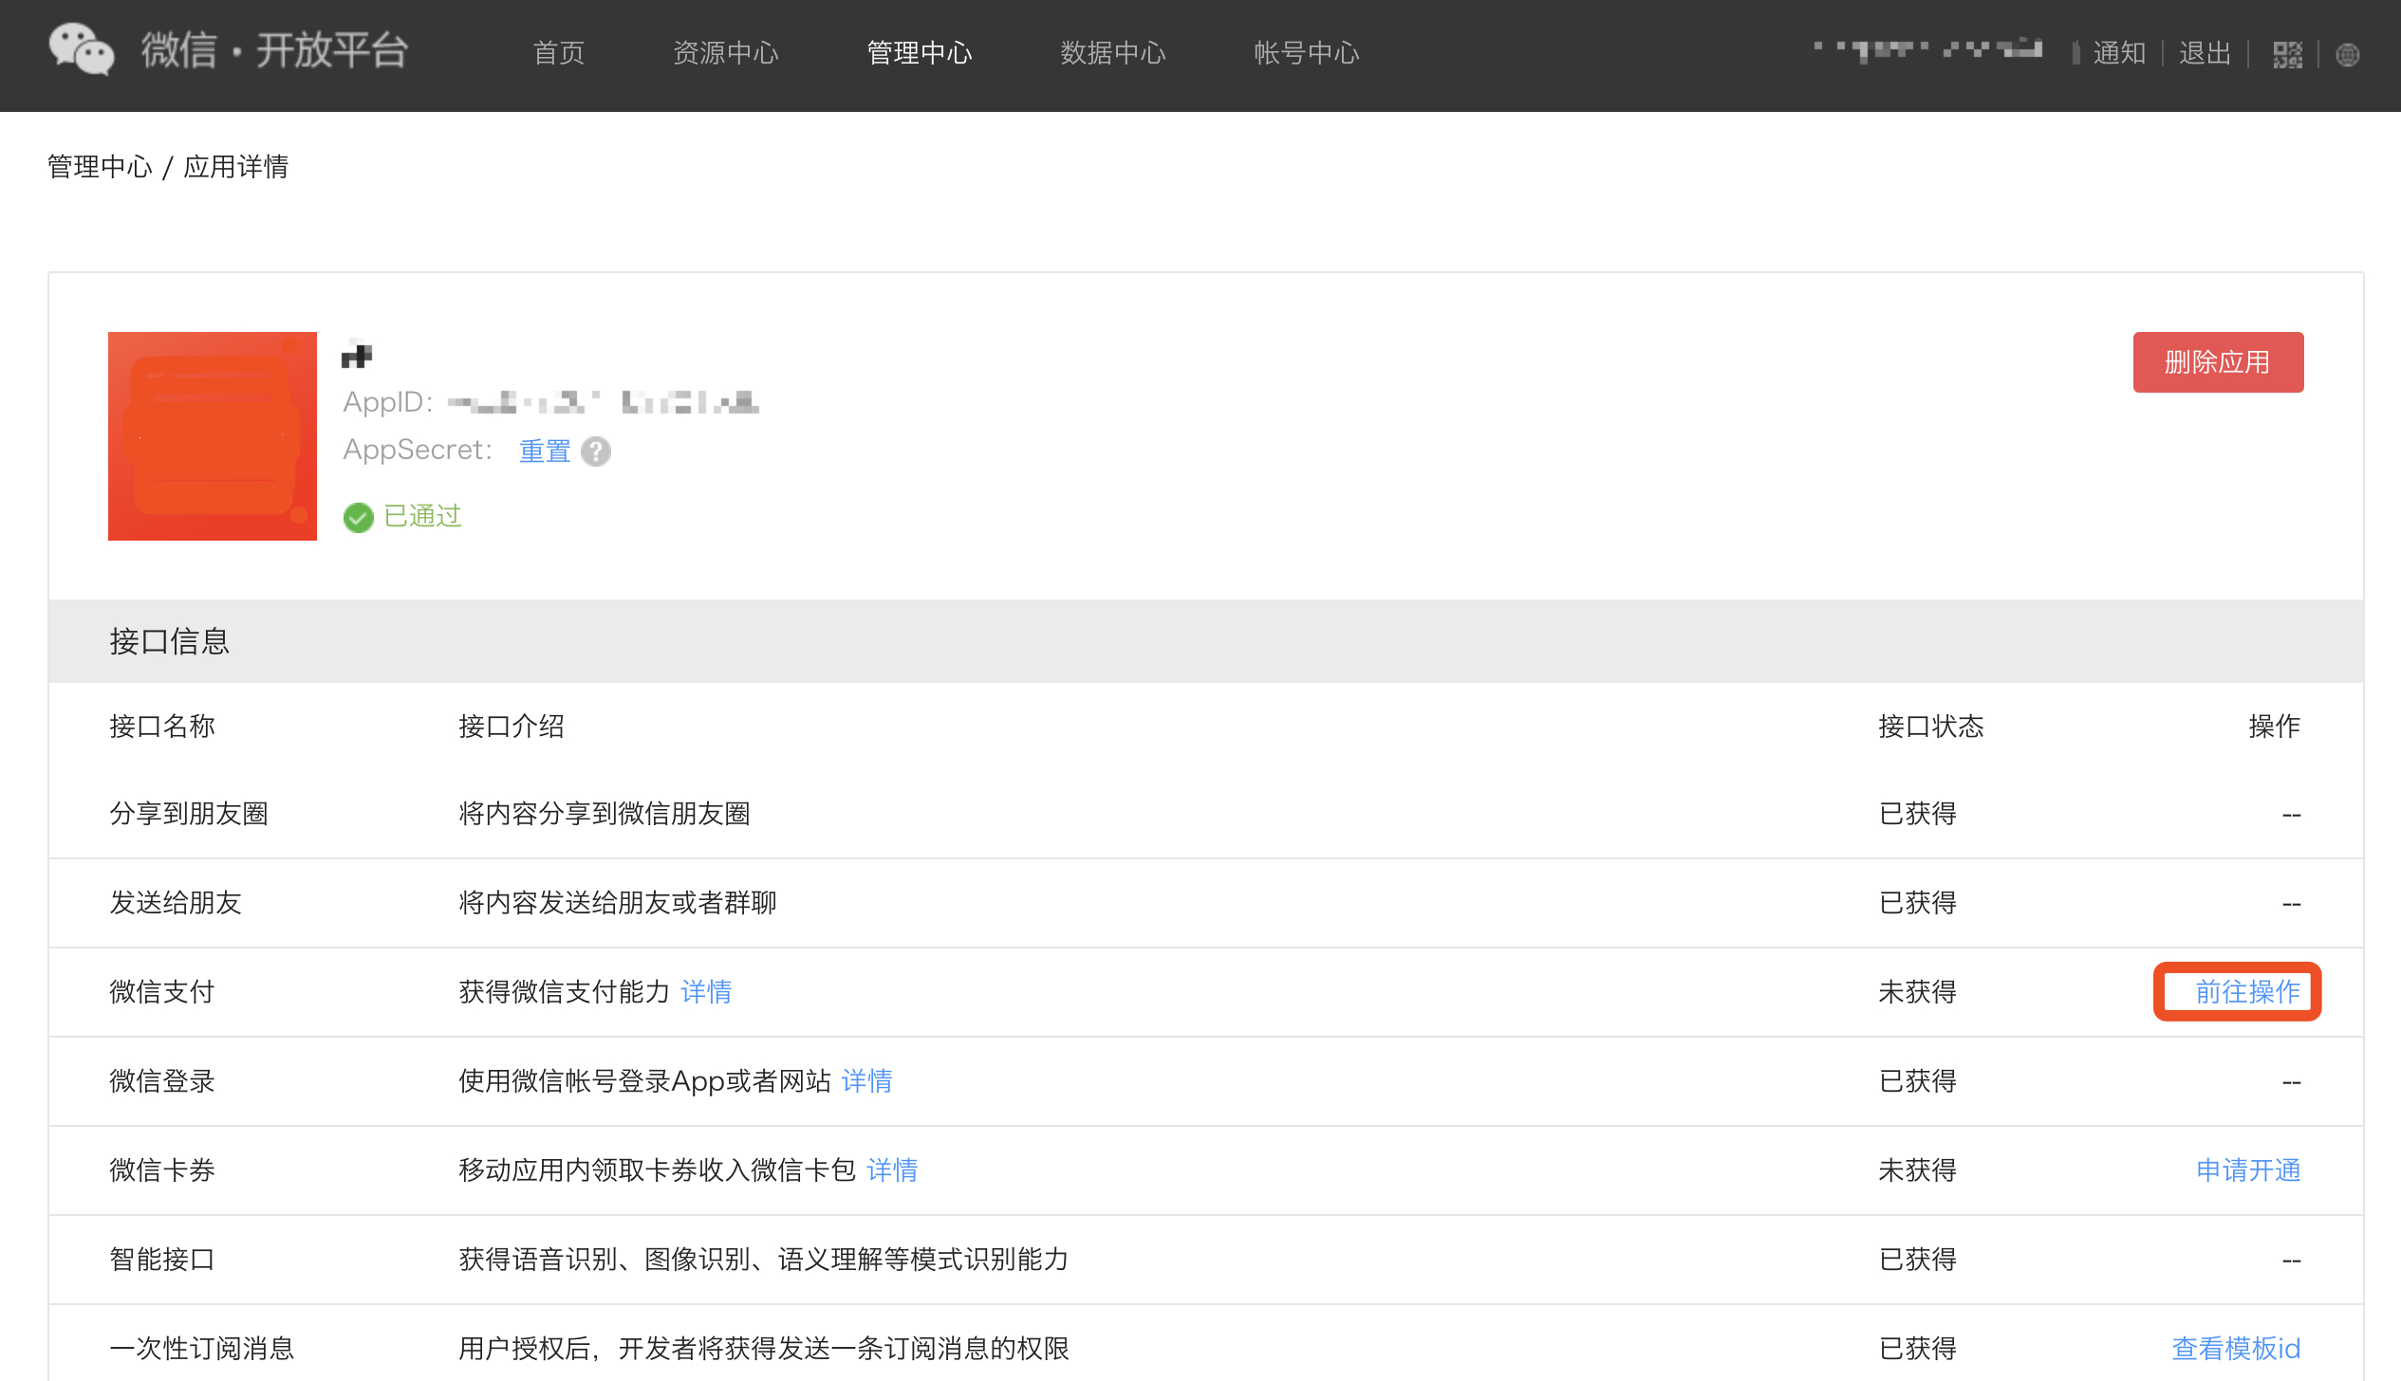This screenshot has width=2401, height=1381.
Task: Click the question mark help icon beside AppSecret
Action: (596, 452)
